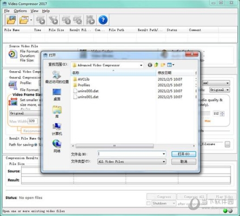Open the view menu icon in dialog
The image size is (240, 216).
point(170,65)
